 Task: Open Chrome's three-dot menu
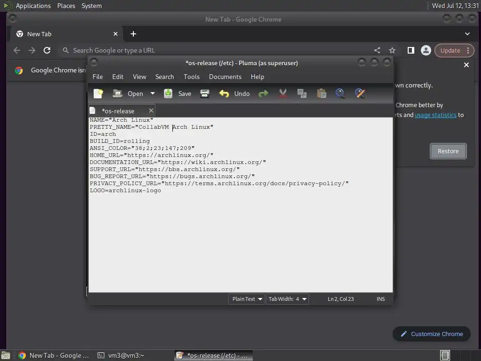[x=468, y=50]
